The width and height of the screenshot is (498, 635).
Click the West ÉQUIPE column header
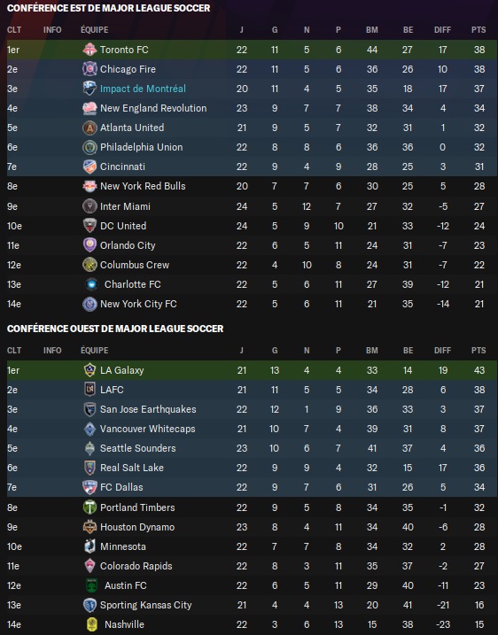95,351
